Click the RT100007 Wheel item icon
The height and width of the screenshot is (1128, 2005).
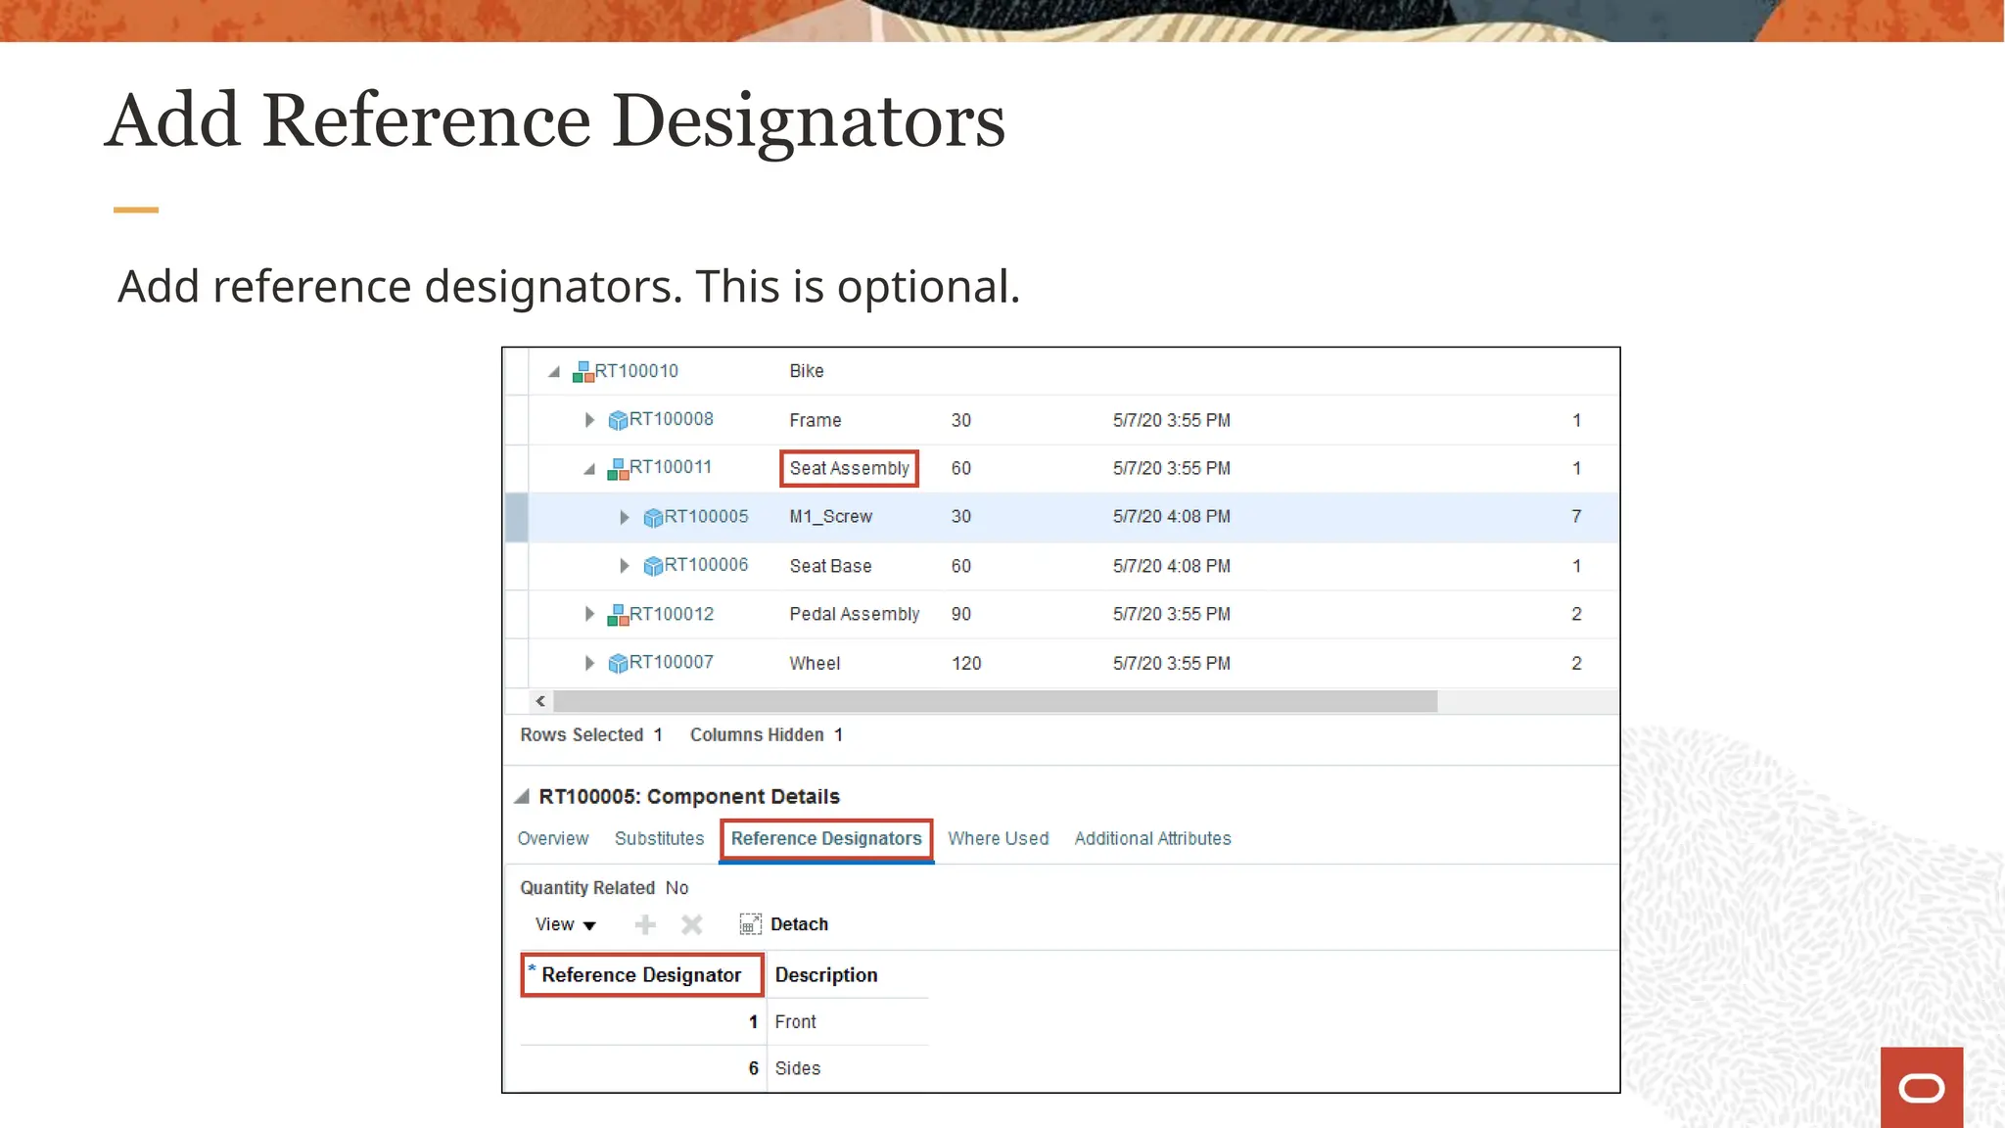618,663
